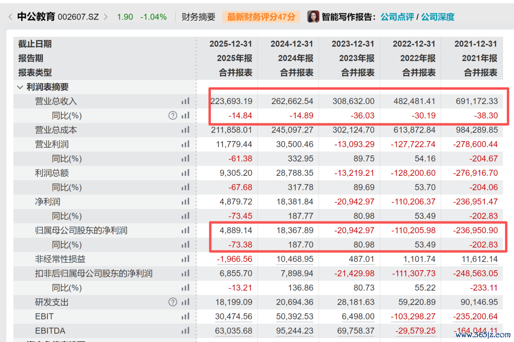Click the 净利润 row label

[x=48, y=201]
